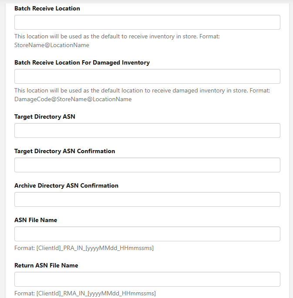Click the PRA_IN file name format hint
This screenshot has height=298, width=293.
(x=84, y=248)
